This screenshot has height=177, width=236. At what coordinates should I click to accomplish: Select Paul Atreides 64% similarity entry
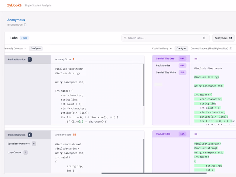pos(171,65)
